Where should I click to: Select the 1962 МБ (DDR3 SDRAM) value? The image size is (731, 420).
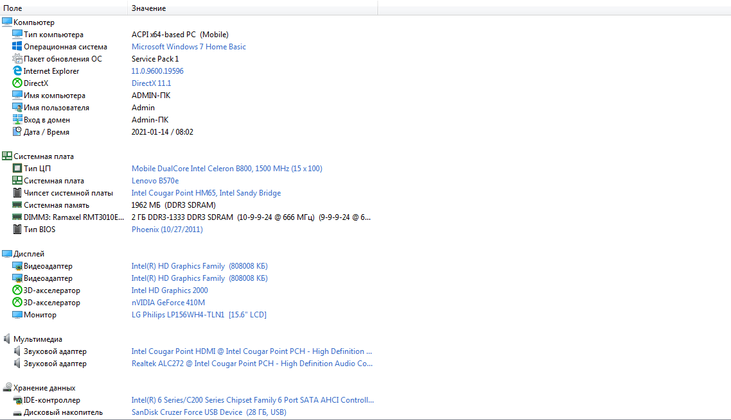[173, 205]
